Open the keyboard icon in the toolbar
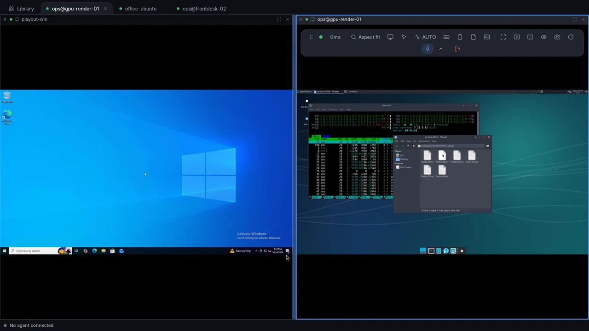The height and width of the screenshot is (331, 589). click(446, 37)
